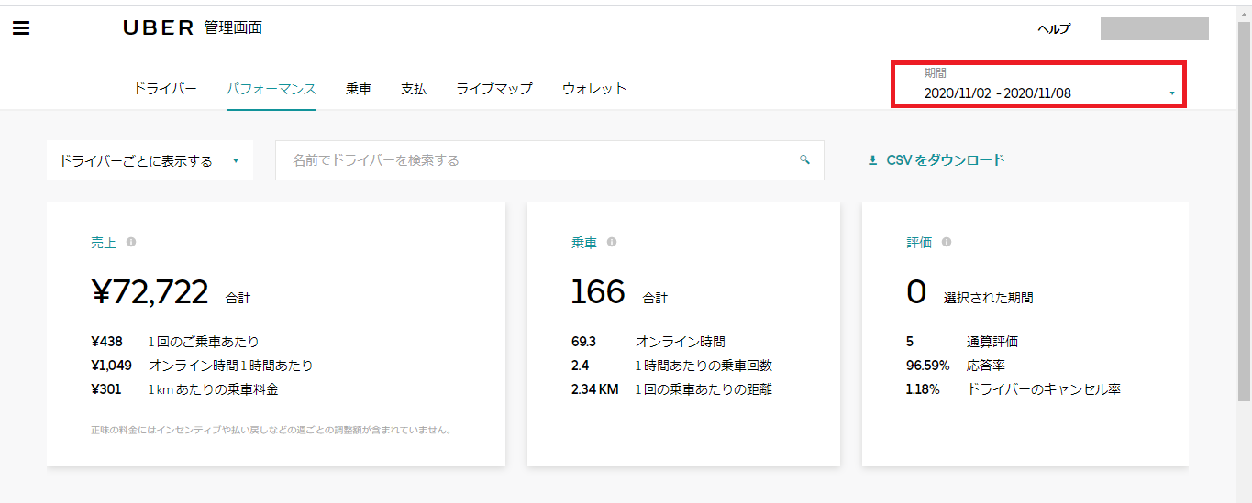Click the CSV download arrow icon

pos(872,160)
